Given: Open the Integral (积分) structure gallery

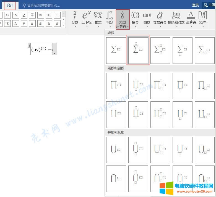Looking at the screenshot, I should 110,18.
